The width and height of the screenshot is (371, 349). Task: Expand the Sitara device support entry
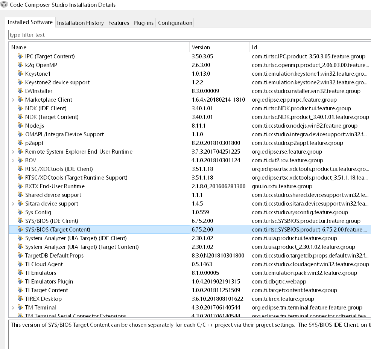point(13,204)
